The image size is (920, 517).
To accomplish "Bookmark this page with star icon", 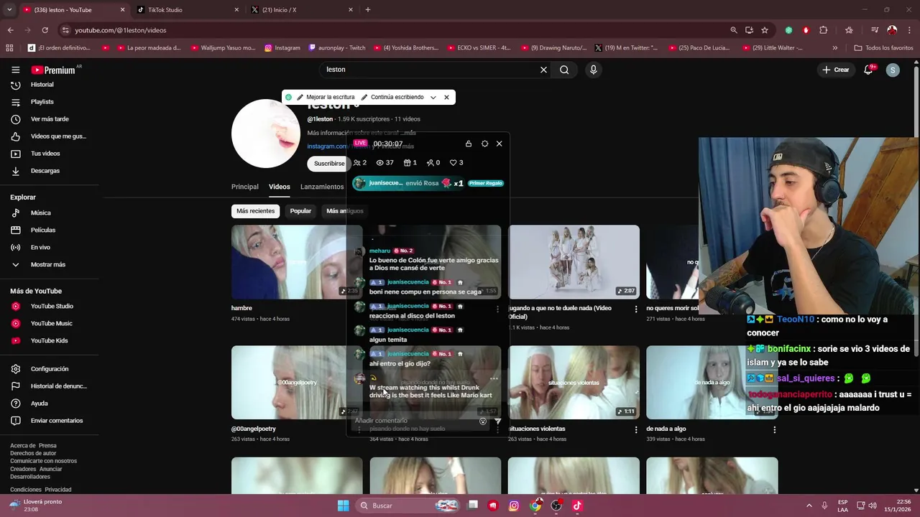I will coord(765,30).
